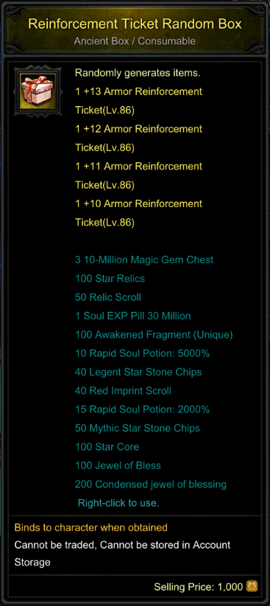Screen dimensions: 270x606
Task: Click the 50 Relic Scroll entry
Action: pos(108,297)
